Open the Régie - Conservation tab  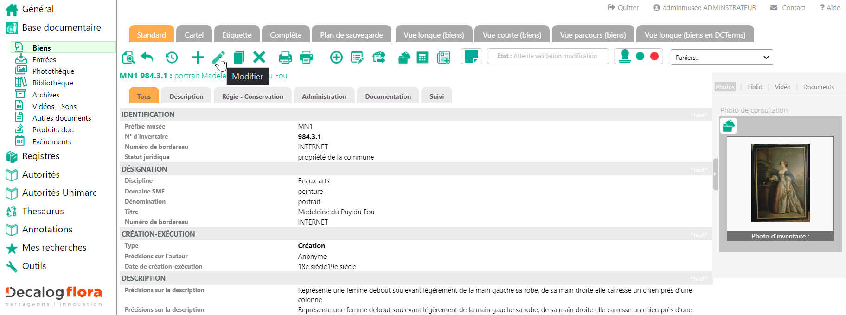pos(252,96)
